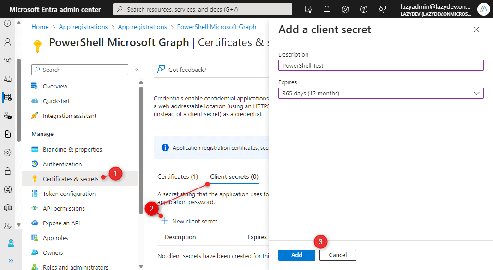Expand the left rail with double chevron
Image resolution: width=493 pixels, height=270 pixels.
pos(11,261)
